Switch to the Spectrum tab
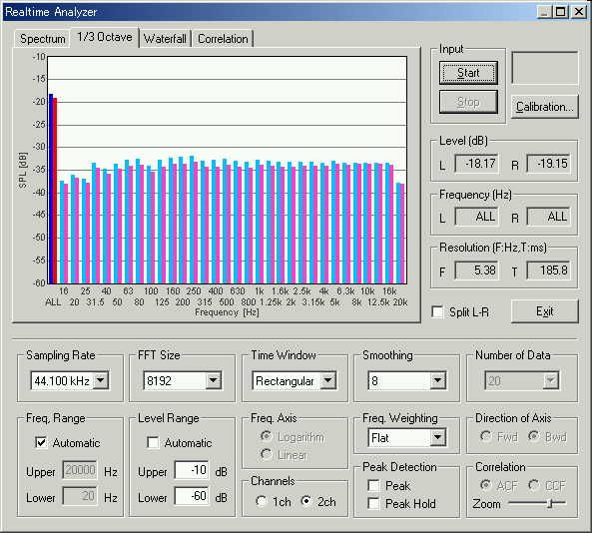592x533 pixels. tap(42, 39)
